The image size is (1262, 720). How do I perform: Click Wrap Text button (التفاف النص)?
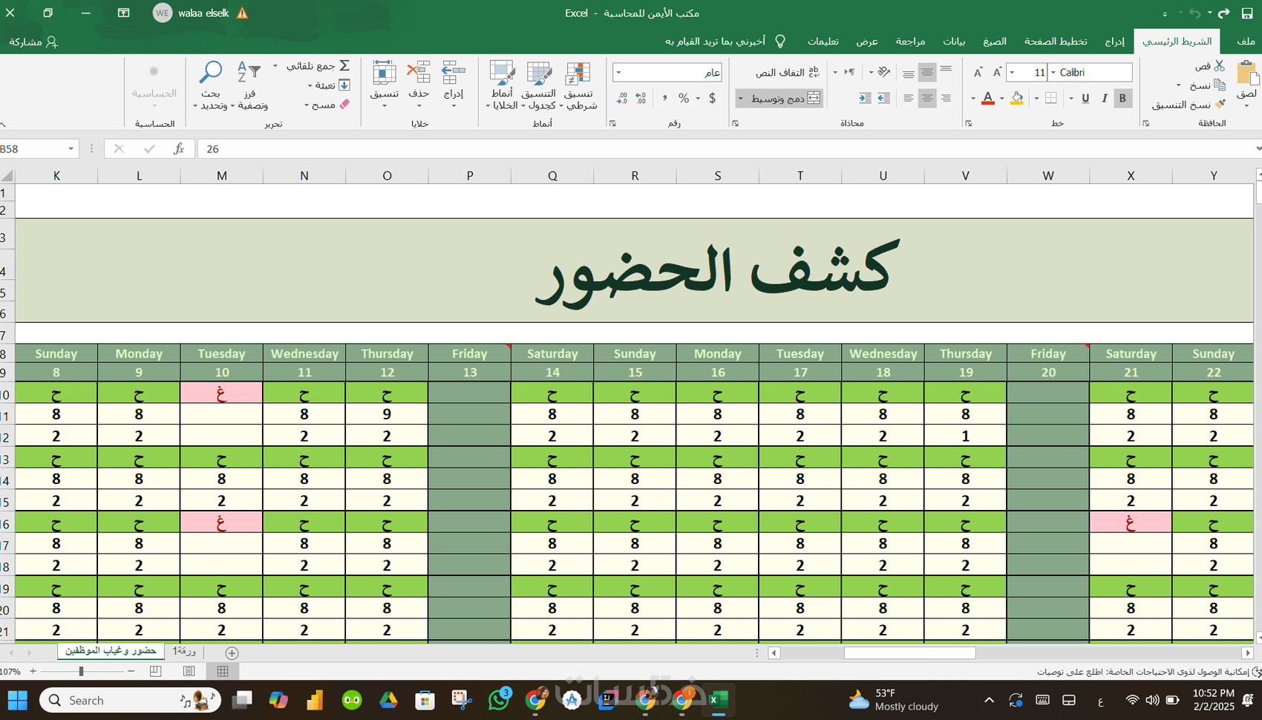click(x=788, y=72)
